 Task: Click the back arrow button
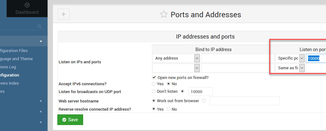(64, 14)
